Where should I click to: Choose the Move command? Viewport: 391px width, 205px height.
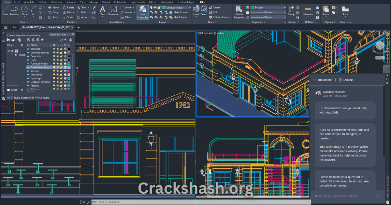pos(53,7)
